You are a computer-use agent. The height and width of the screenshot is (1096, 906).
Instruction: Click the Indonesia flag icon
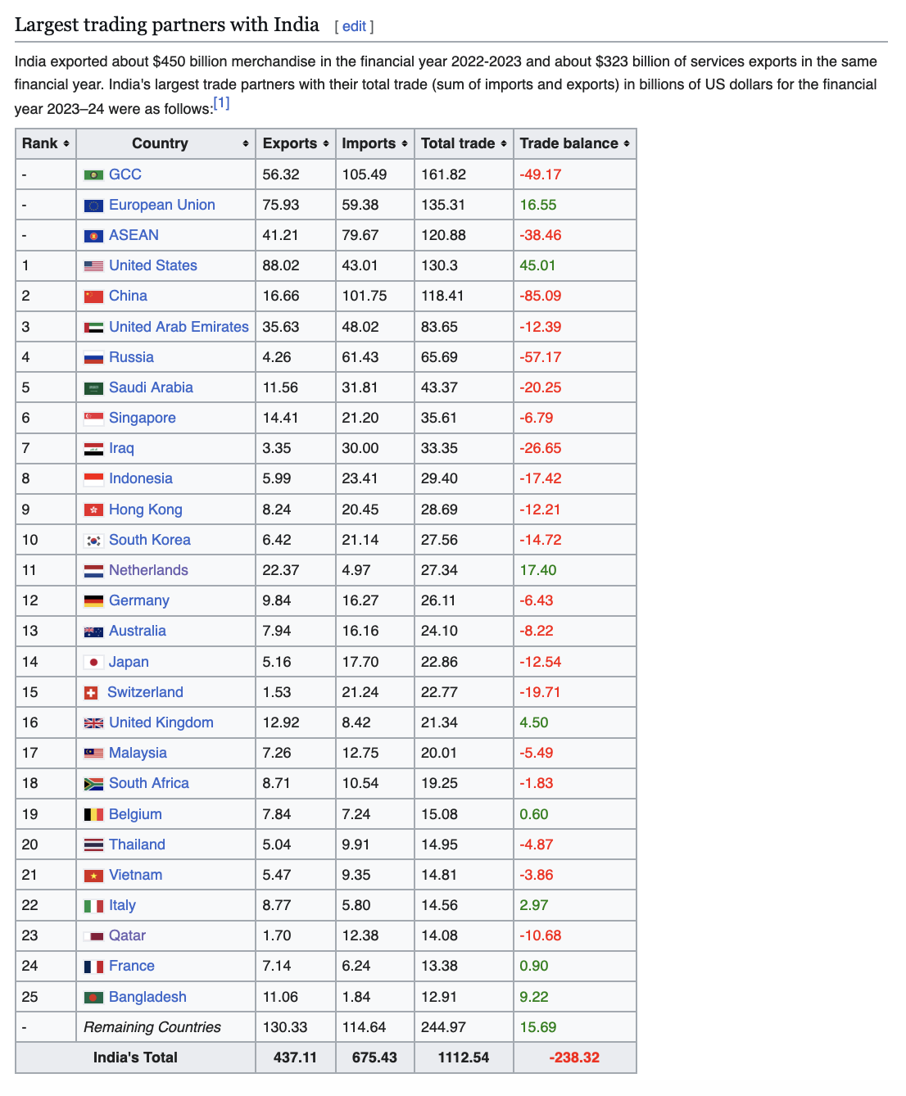(x=94, y=479)
